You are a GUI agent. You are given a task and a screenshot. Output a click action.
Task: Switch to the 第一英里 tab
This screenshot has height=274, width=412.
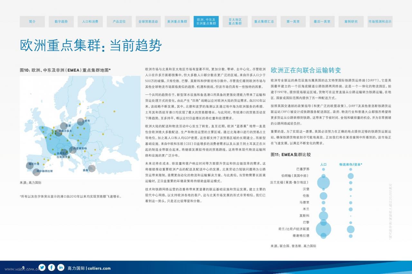pos(293,22)
